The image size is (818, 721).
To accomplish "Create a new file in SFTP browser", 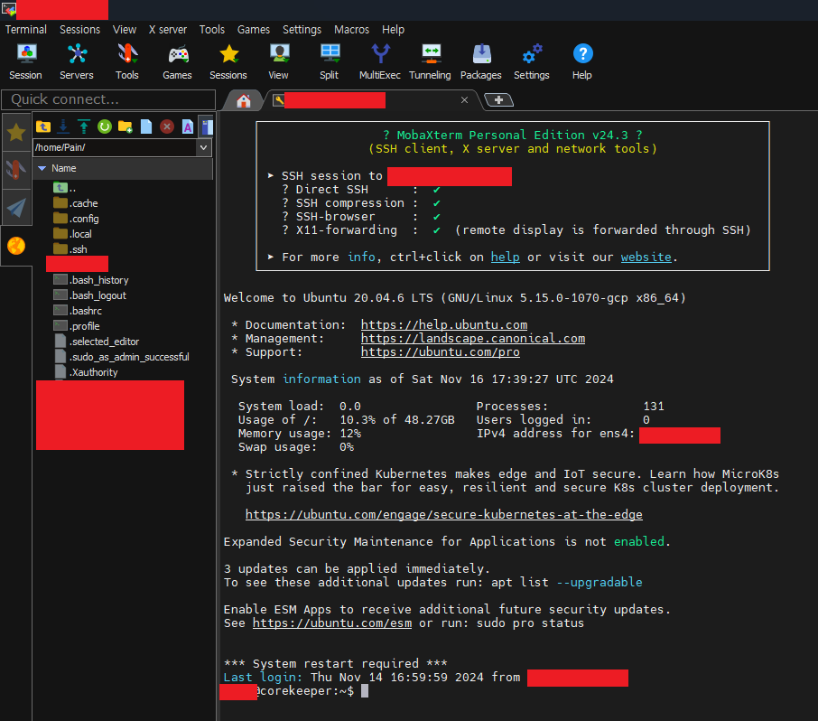I will point(146,126).
